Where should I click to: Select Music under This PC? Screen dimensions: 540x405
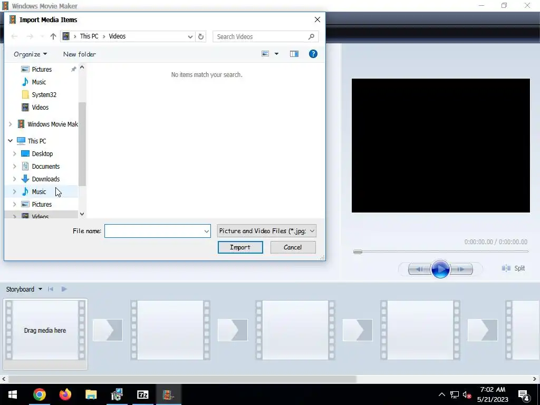point(38,192)
